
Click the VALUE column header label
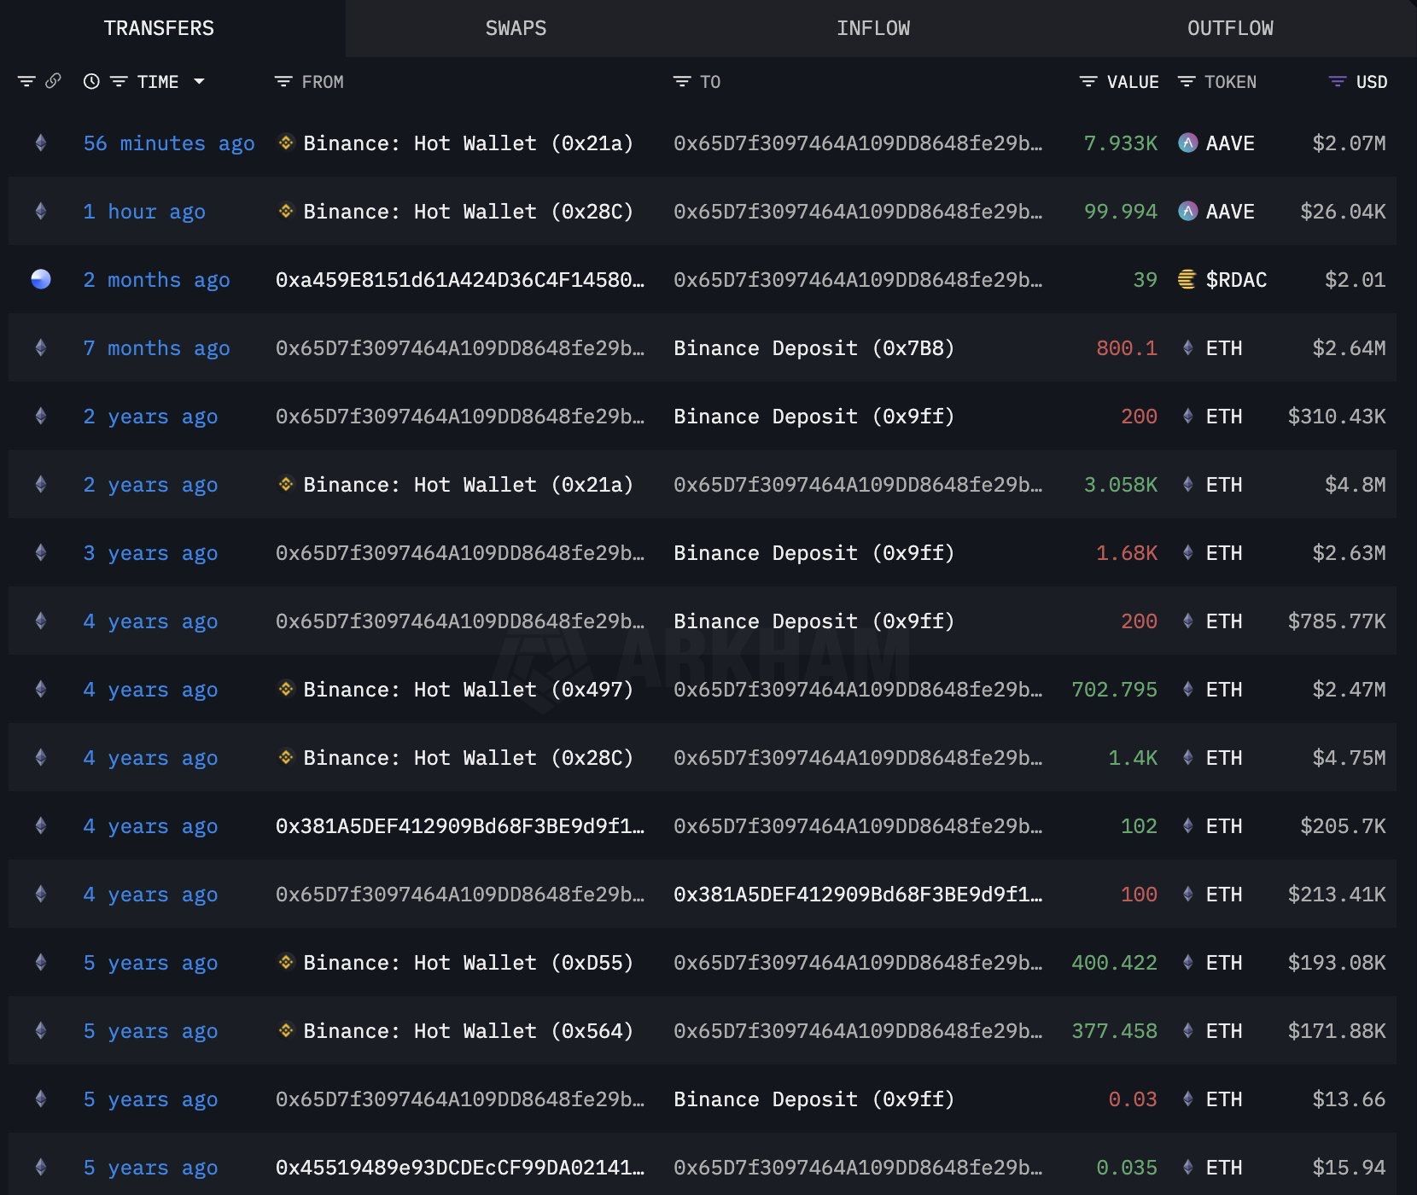click(x=1133, y=82)
